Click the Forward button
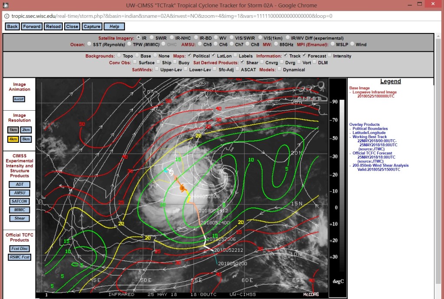Image resolution: width=444 pixels, height=299 pixels. click(x=32, y=26)
